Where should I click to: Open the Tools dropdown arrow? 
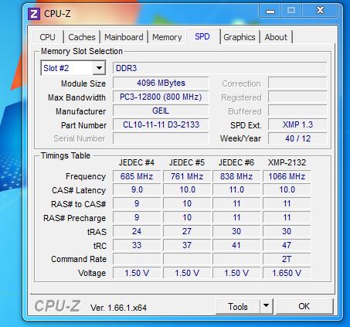(x=267, y=306)
